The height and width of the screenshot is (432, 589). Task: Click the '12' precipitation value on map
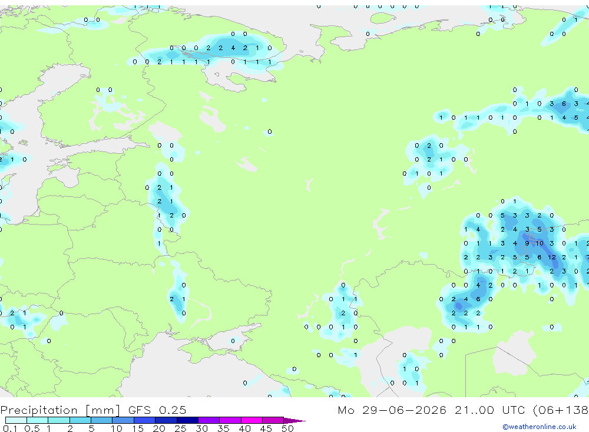coord(551,257)
